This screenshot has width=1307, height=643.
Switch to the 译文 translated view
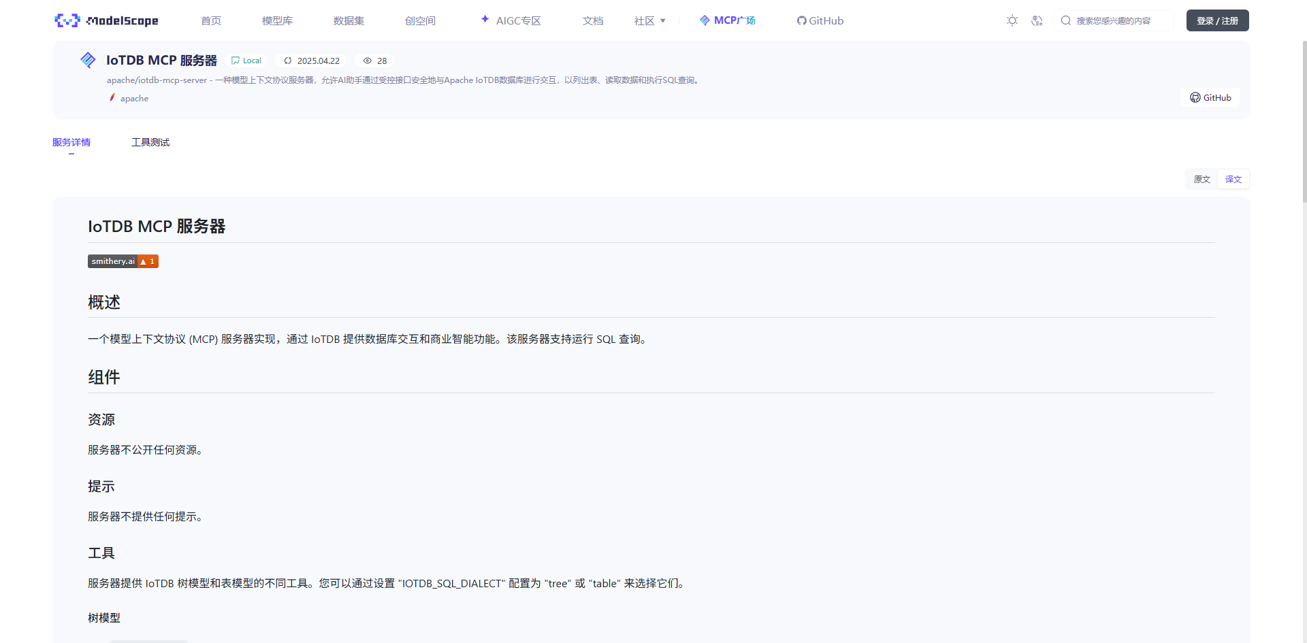pos(1233,179)
